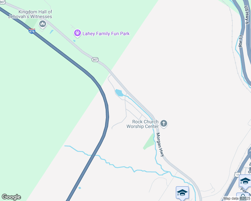Click the small green park patch by Morgan Hwy
251x201 pixels.
tap(149, 142)
